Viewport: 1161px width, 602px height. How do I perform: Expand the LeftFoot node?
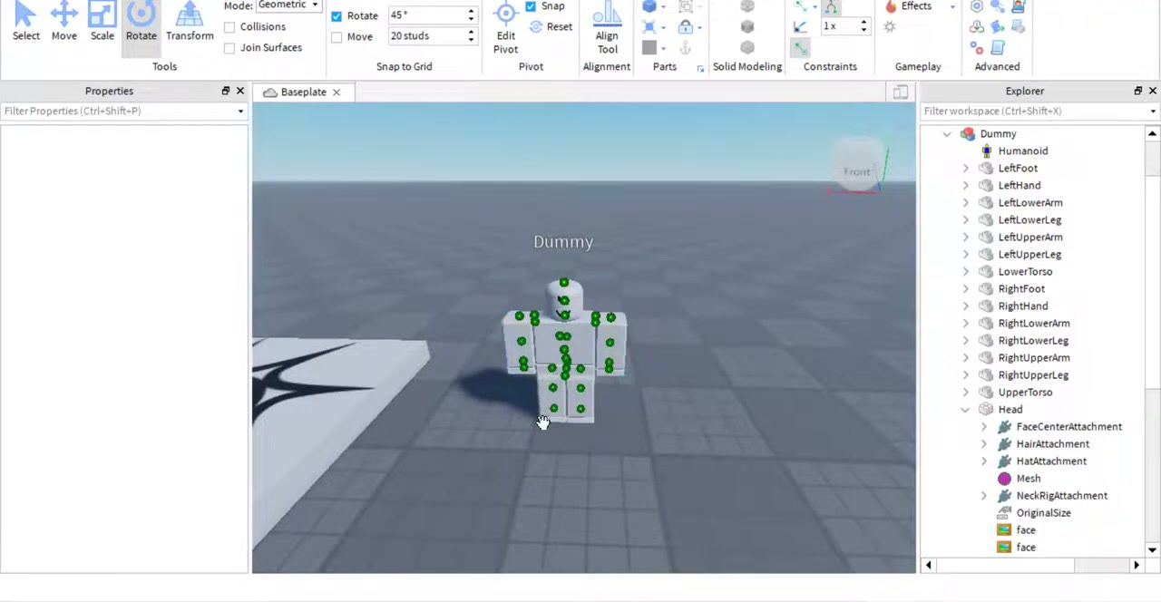tap(965, 169)
